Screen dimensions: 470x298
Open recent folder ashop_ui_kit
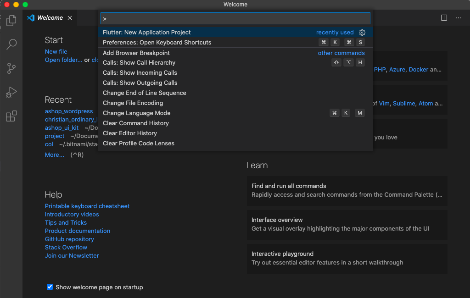[x=62, y=128]
